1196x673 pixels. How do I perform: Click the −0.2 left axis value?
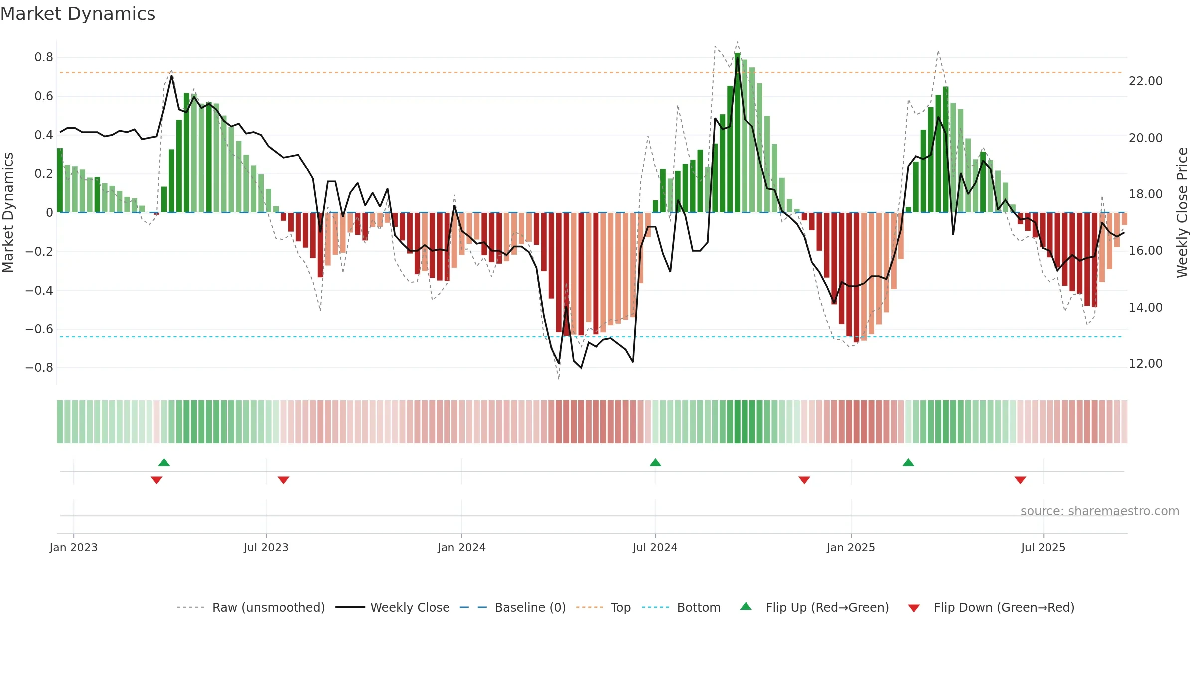pyautogui.click(x=39, y=251)
